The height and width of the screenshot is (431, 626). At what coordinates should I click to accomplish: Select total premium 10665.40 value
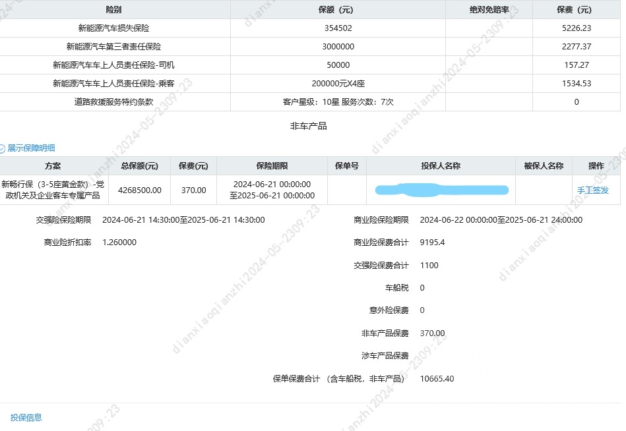click(x=438, y=379)
